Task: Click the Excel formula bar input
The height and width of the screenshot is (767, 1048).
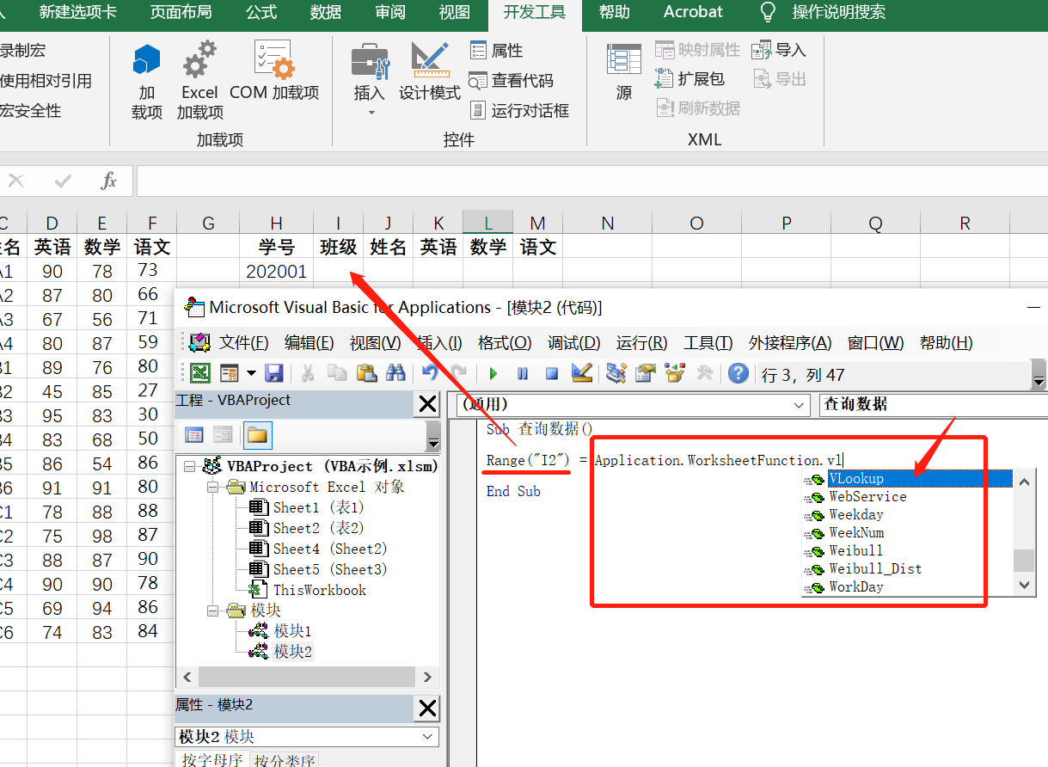Action: 591,181
